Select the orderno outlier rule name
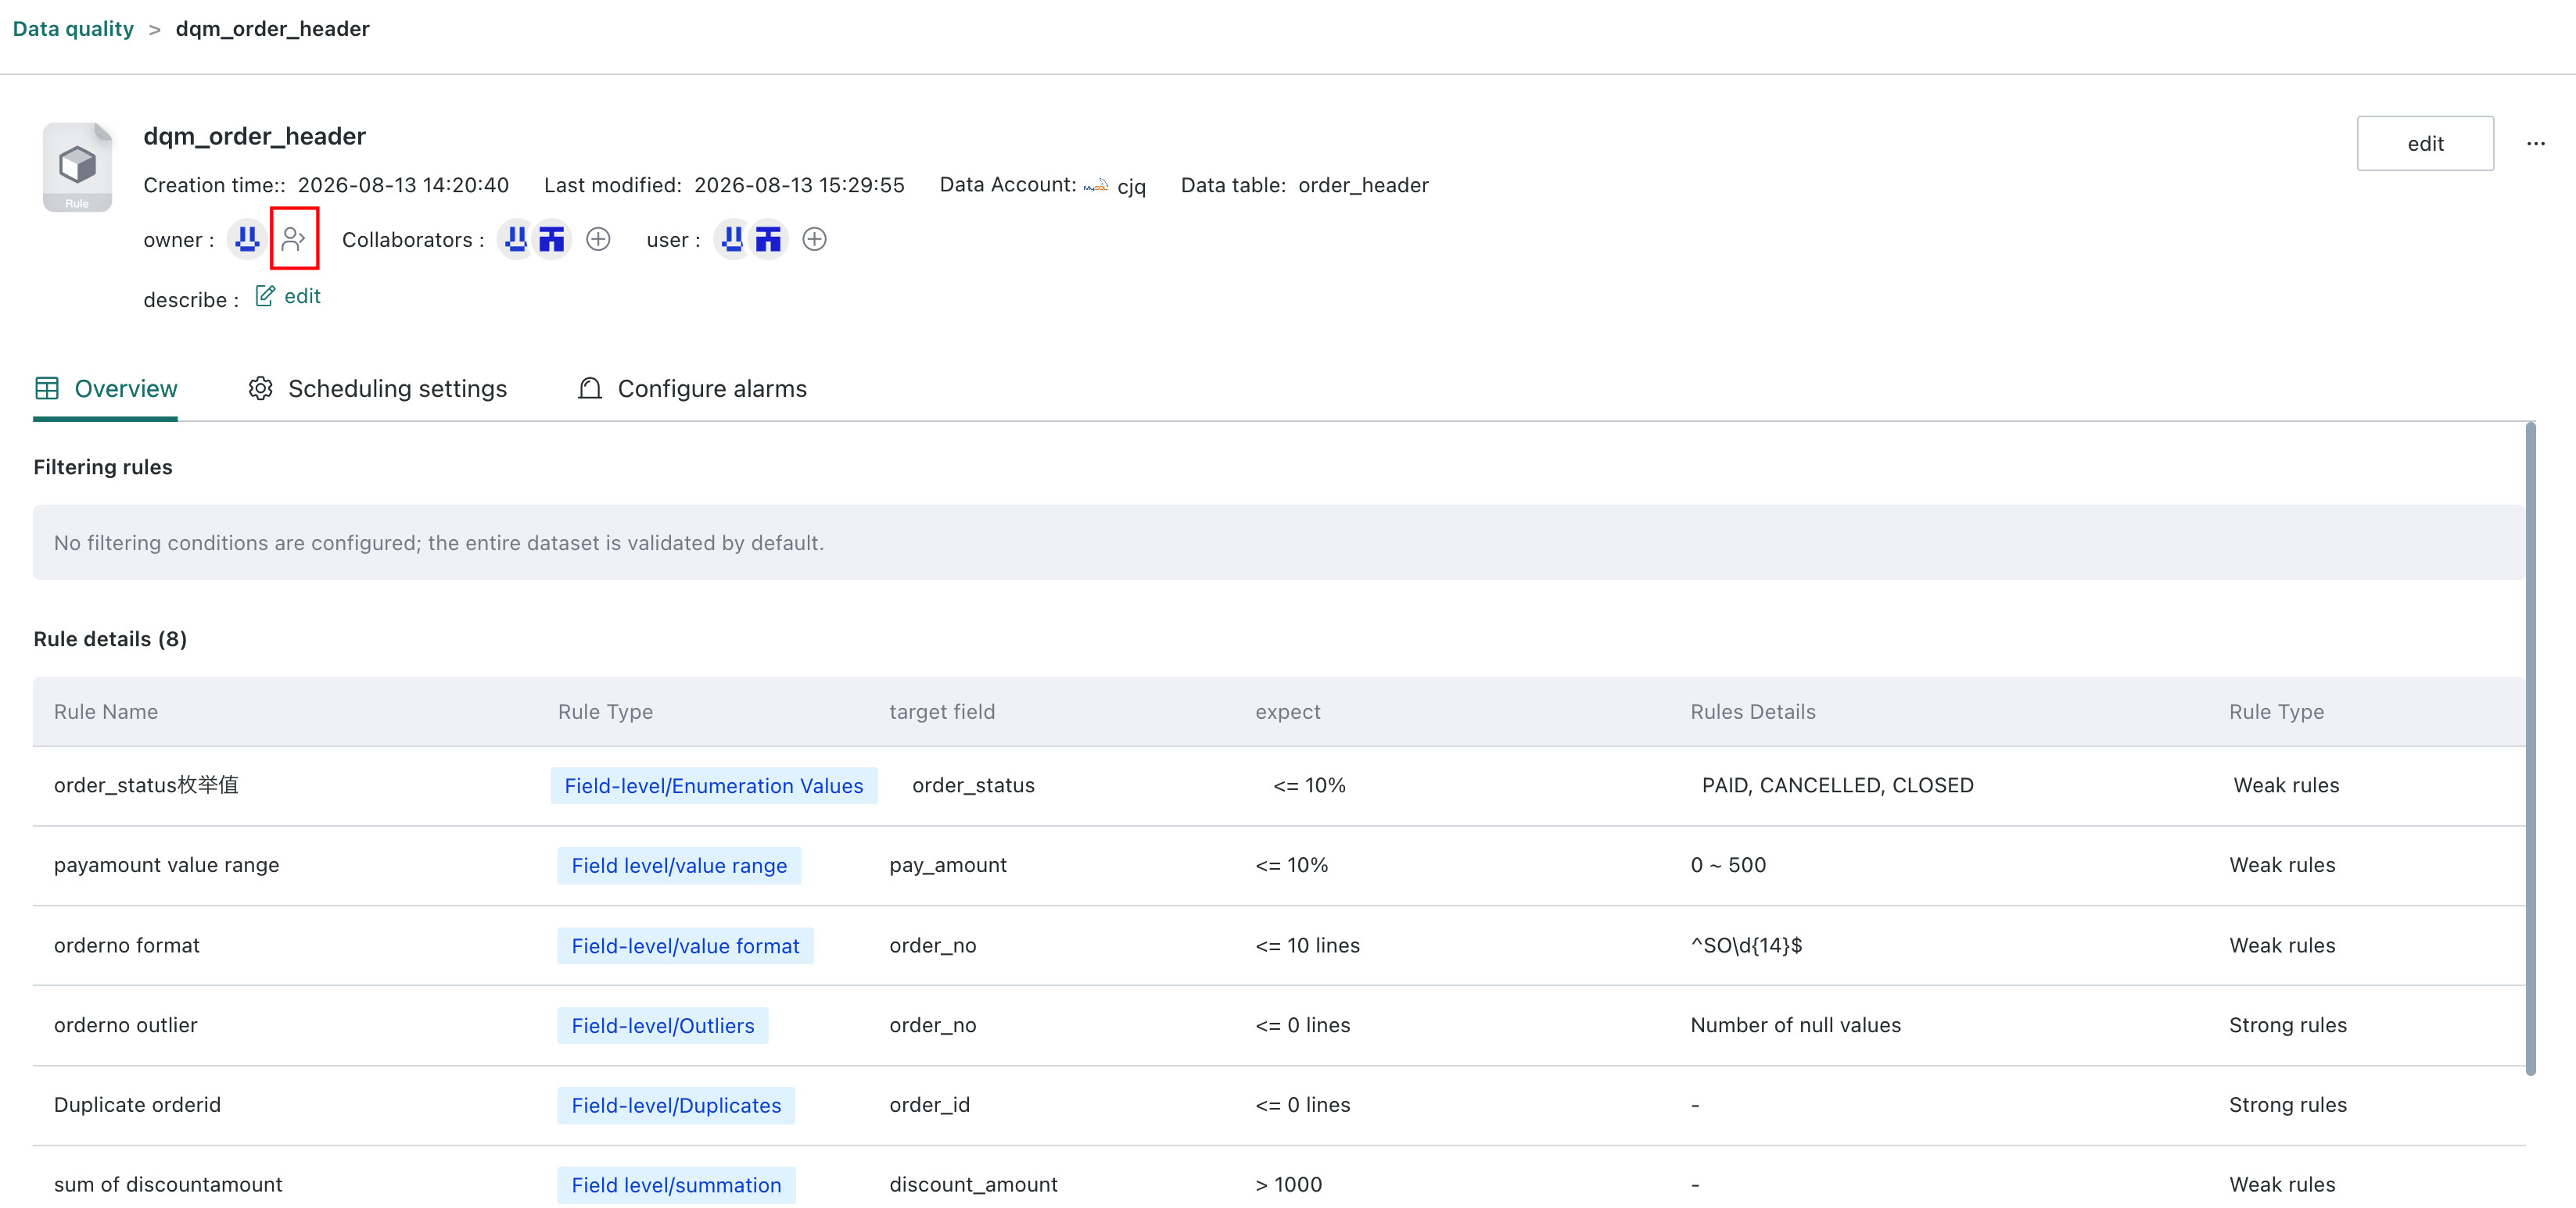This screenshot has width=2576, height=1208. [126, 1025]
